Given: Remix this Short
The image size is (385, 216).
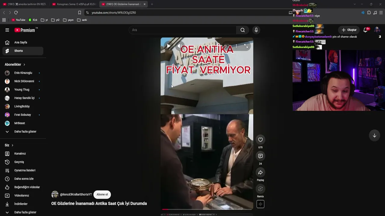Looking at the screenshot, I should [x=260, y=189].
